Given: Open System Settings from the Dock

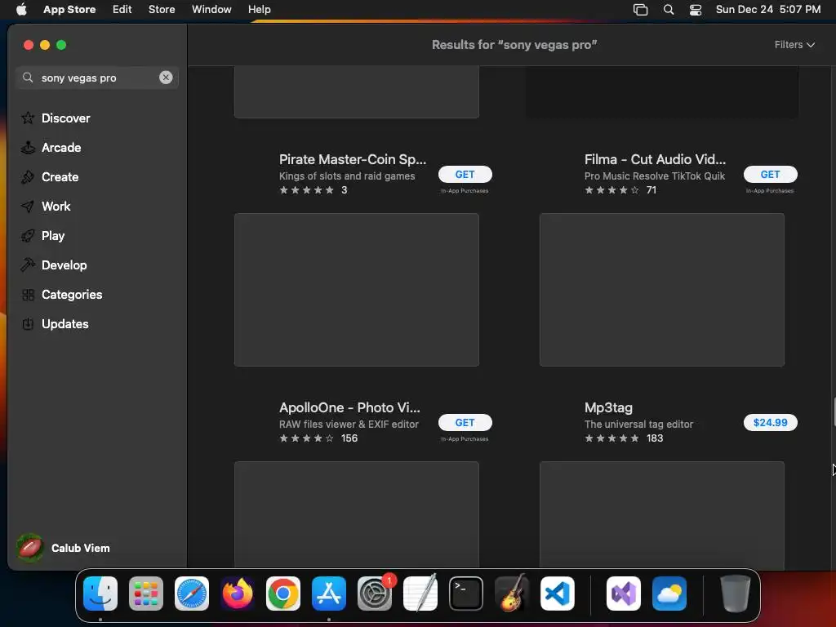Looking at the screenshot, I should point(375,594).
